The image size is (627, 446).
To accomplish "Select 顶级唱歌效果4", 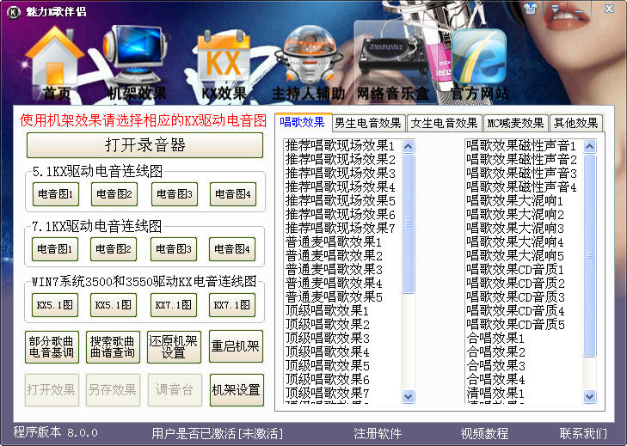I will (x=327, y=352).
